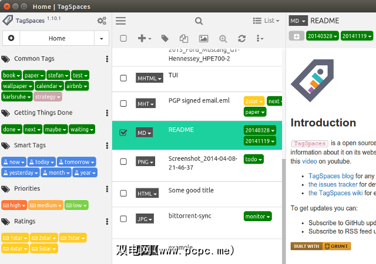Check the Screenshot_2014-04-08 file checkbox
This screenshot has width=376, height=264.
click(x=123, y=161)
